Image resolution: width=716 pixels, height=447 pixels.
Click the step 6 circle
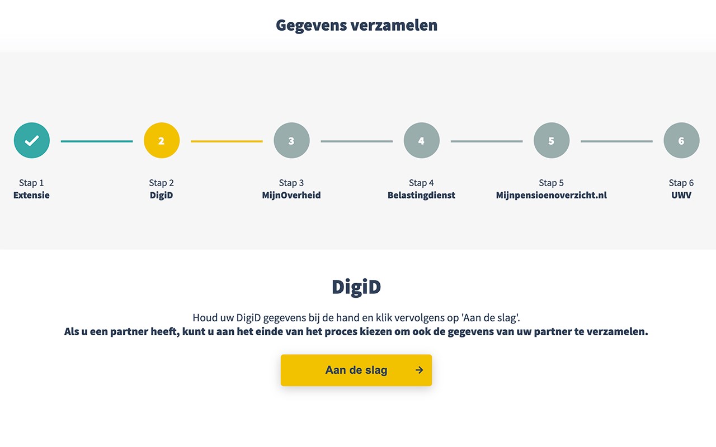(681, 140)
